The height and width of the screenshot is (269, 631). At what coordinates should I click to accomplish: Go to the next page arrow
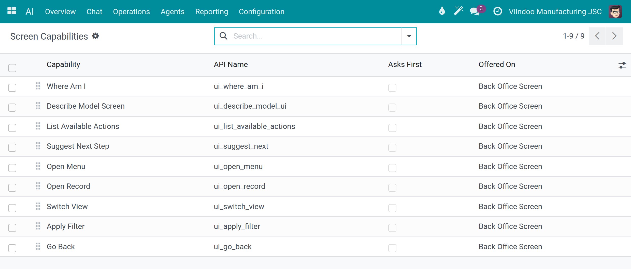click(x=614, y=36)
